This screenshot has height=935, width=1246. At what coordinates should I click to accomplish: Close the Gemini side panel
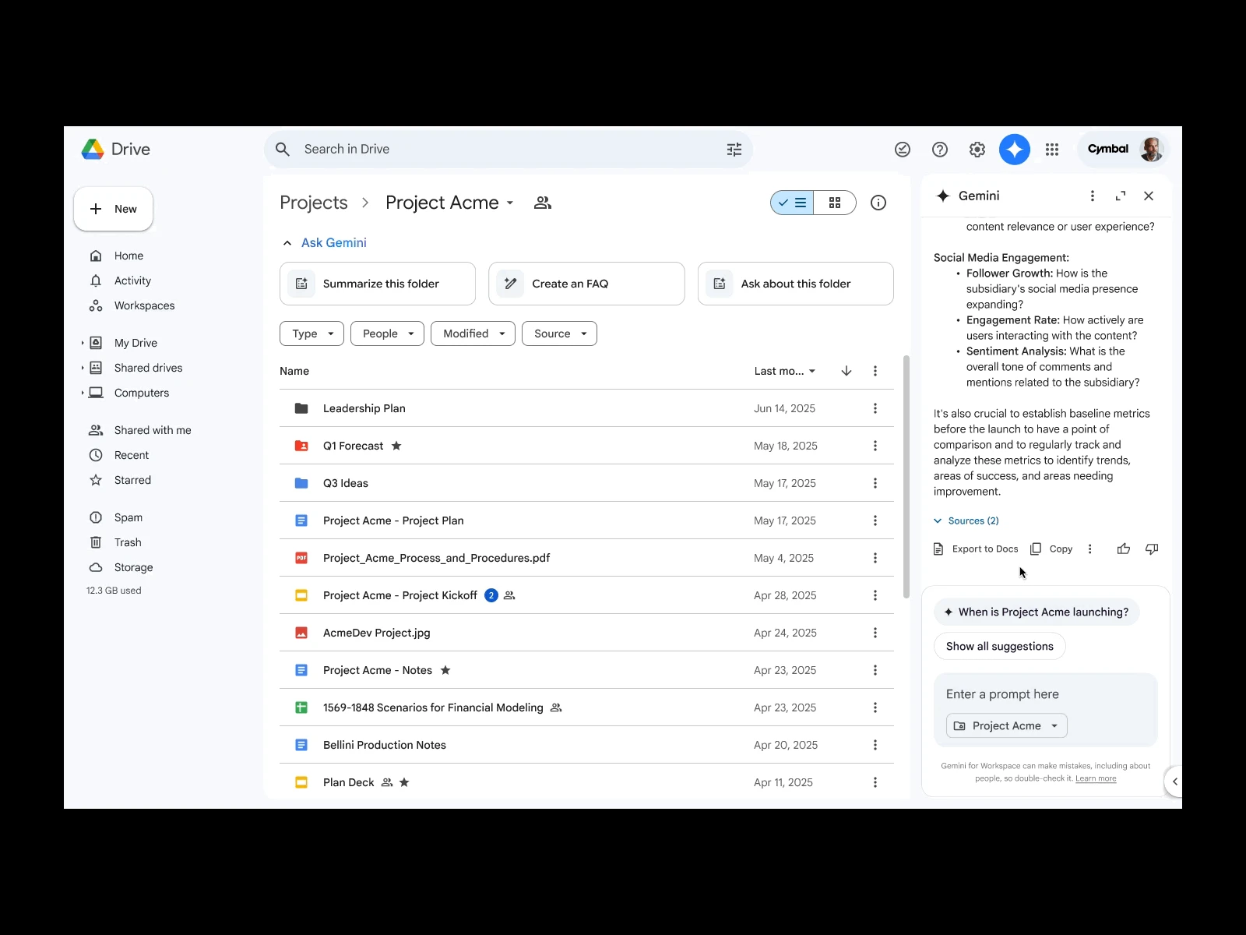tap(1149, 196)
